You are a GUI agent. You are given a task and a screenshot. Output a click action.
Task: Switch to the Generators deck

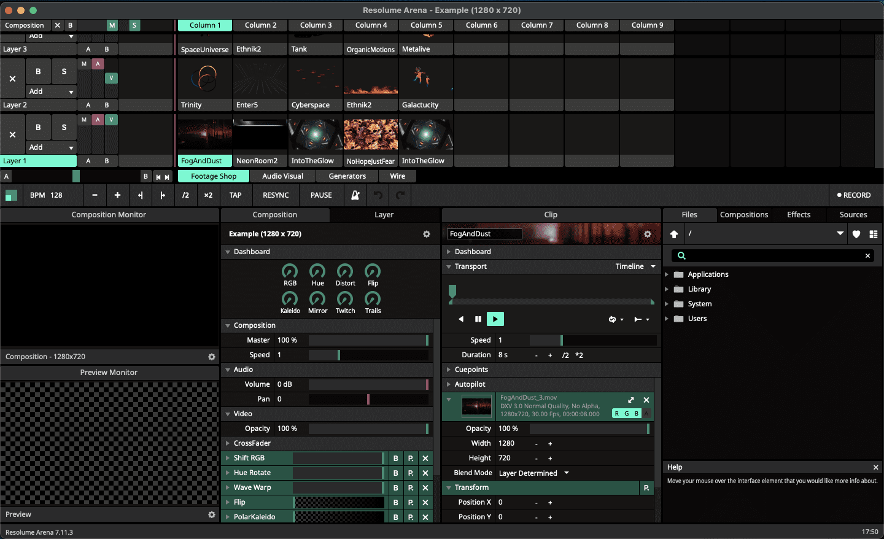tap(347, 176)
